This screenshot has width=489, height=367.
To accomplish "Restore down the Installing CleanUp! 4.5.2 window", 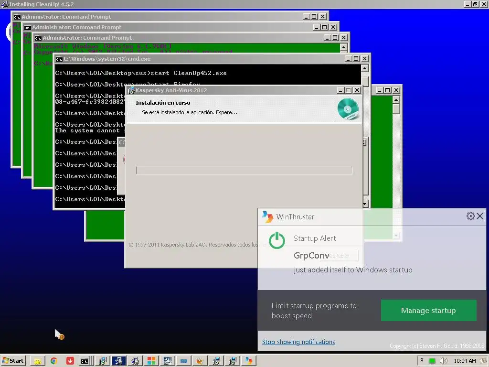I will coord(475,4).
